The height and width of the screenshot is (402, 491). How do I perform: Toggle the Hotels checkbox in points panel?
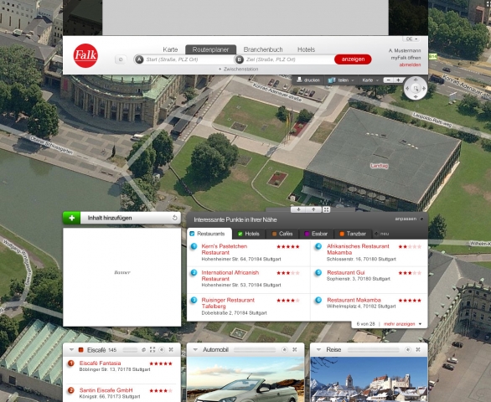[240, 234]
